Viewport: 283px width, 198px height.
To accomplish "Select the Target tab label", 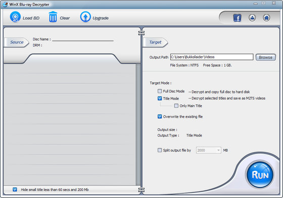I will click(x=156, y=42).
